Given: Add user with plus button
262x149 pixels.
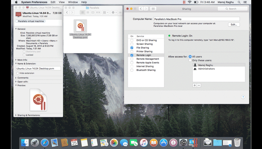Looking at the screenshot, I should 195,85.
